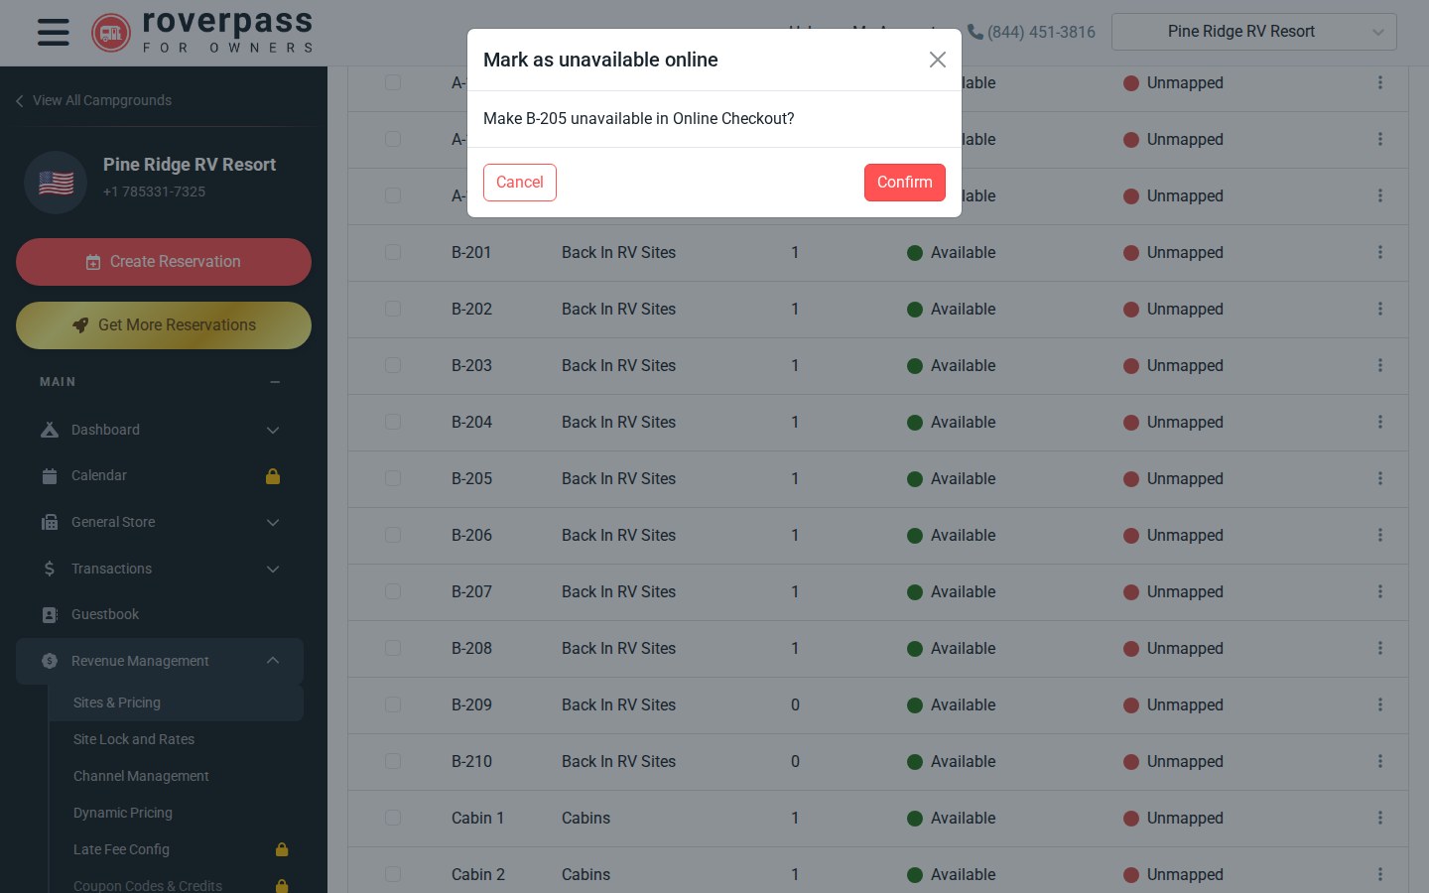Go back to View All Campgrounds
The image size is (1429, 893).
(93, 100)
